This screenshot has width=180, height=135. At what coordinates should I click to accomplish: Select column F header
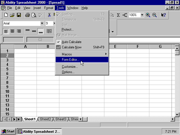tap(138, 47)
